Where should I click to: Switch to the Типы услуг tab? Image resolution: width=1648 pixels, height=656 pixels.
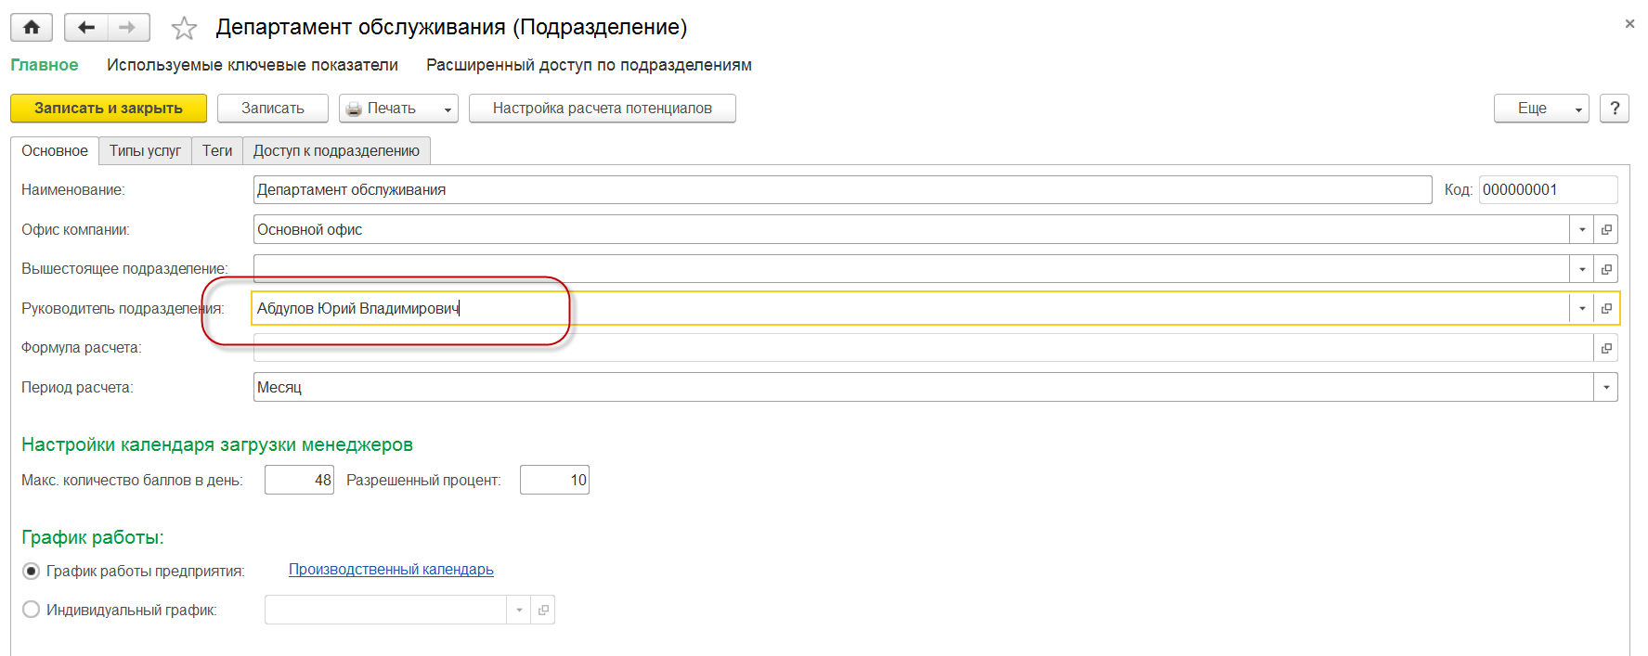tap(145, 150)
